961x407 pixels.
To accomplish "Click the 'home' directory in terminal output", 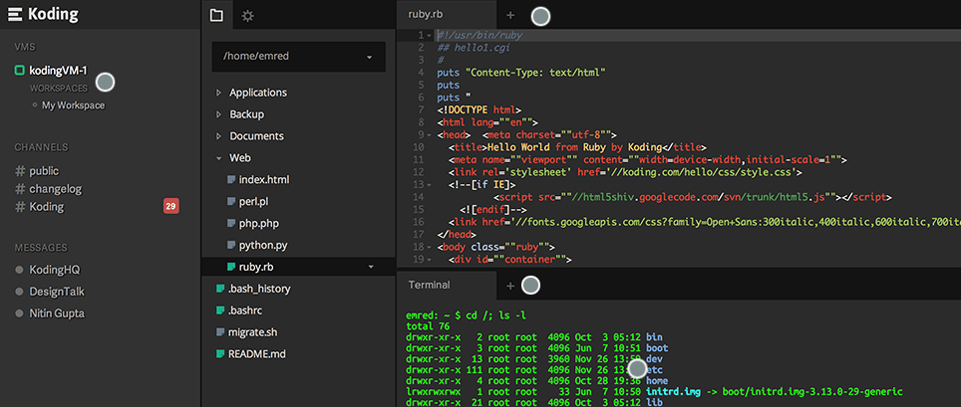I will 657,381.
